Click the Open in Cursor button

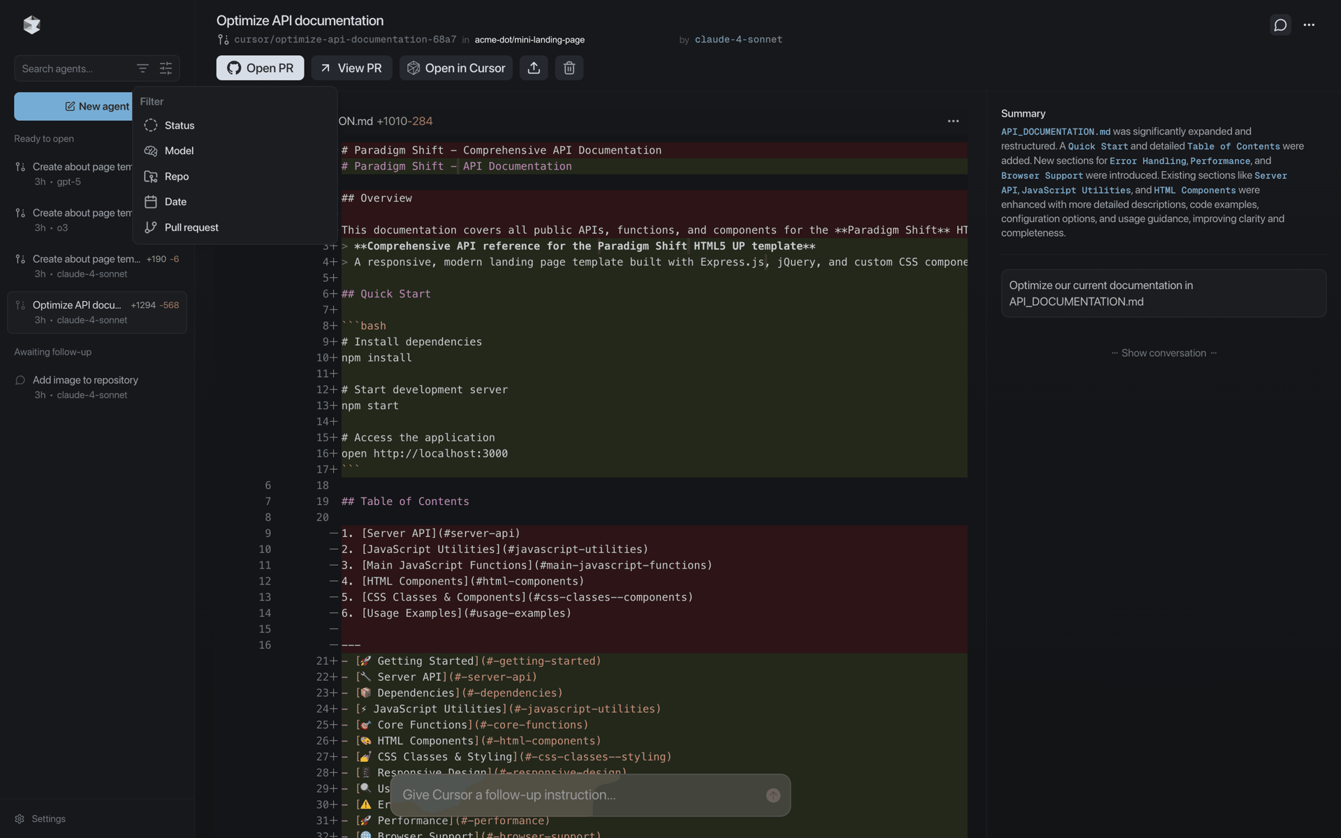[x=455, y=68]
